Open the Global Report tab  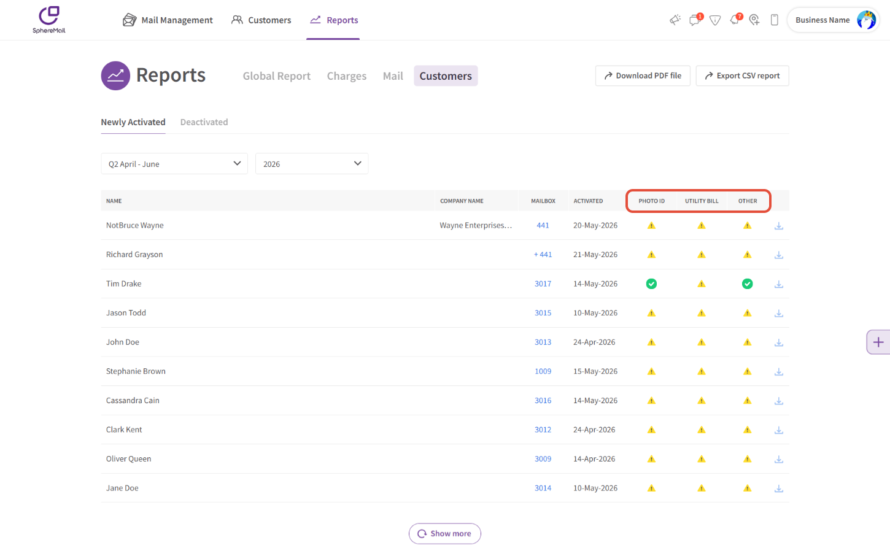277,76
